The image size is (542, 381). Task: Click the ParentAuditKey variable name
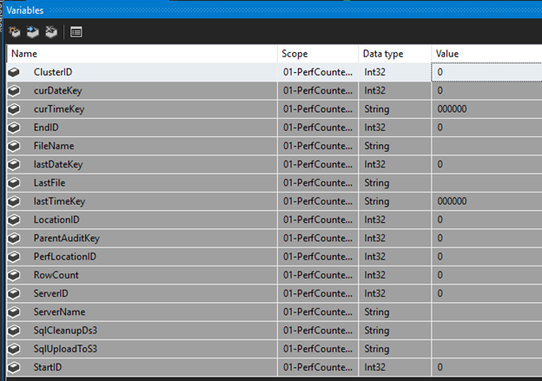pos(67,239)
